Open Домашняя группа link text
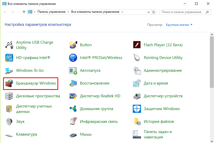The width and height of the screenshot is (214, 143). coord(97,109)
